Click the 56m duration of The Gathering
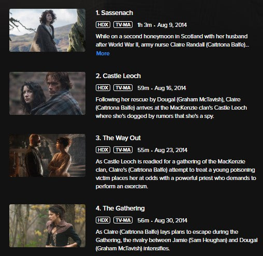The width and height of the screenshot is (263, 256). click(143, 220)
